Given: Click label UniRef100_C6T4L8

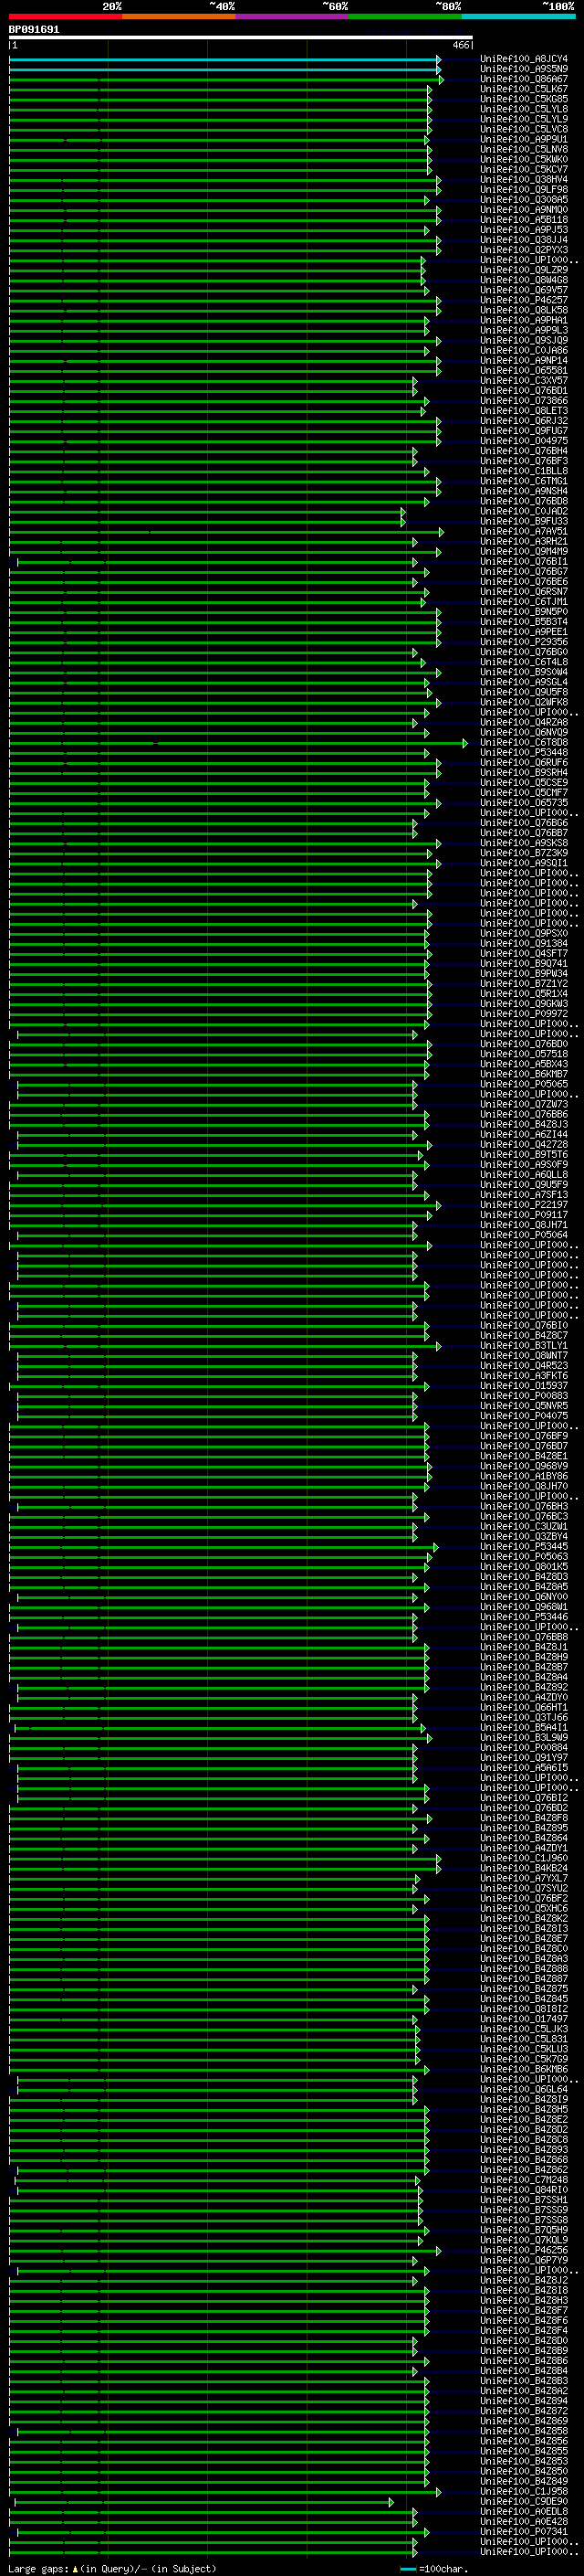Looking at the screenshot, I should pos(524,662).
